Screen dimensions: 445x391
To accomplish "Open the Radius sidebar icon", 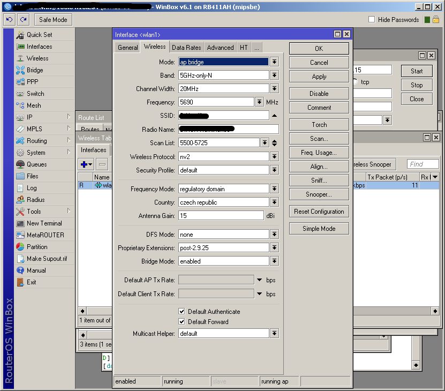I will point(20,200).
